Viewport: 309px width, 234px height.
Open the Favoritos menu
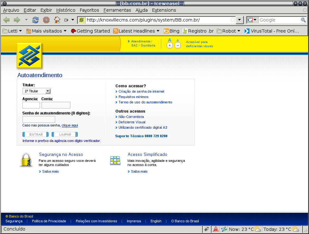point(89,10)
